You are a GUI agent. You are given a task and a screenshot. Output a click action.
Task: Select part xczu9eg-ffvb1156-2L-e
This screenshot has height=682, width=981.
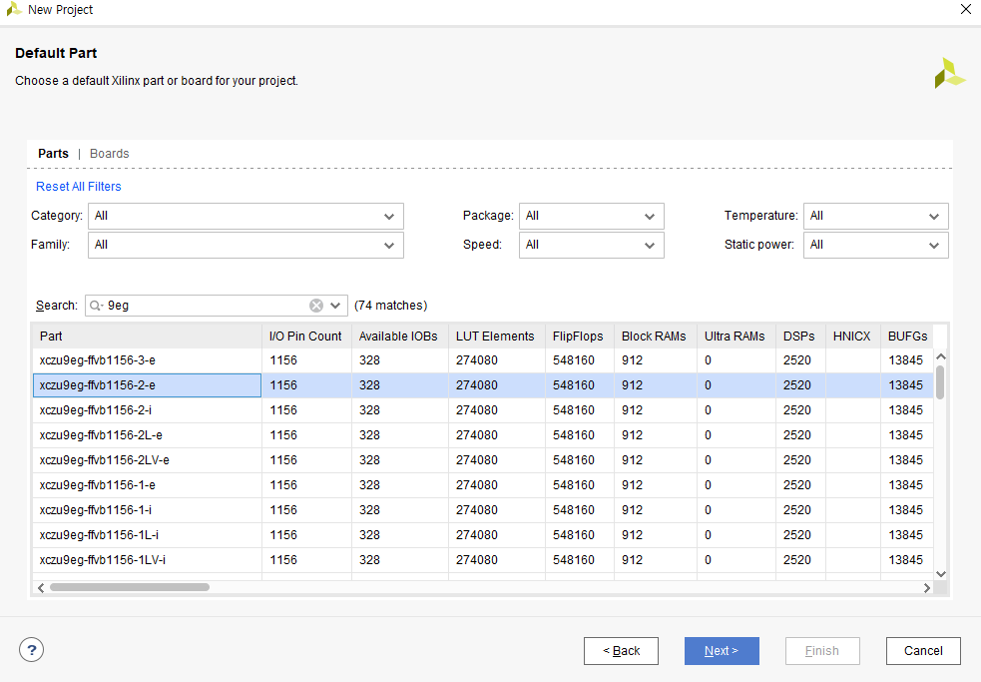pos(147,435)
